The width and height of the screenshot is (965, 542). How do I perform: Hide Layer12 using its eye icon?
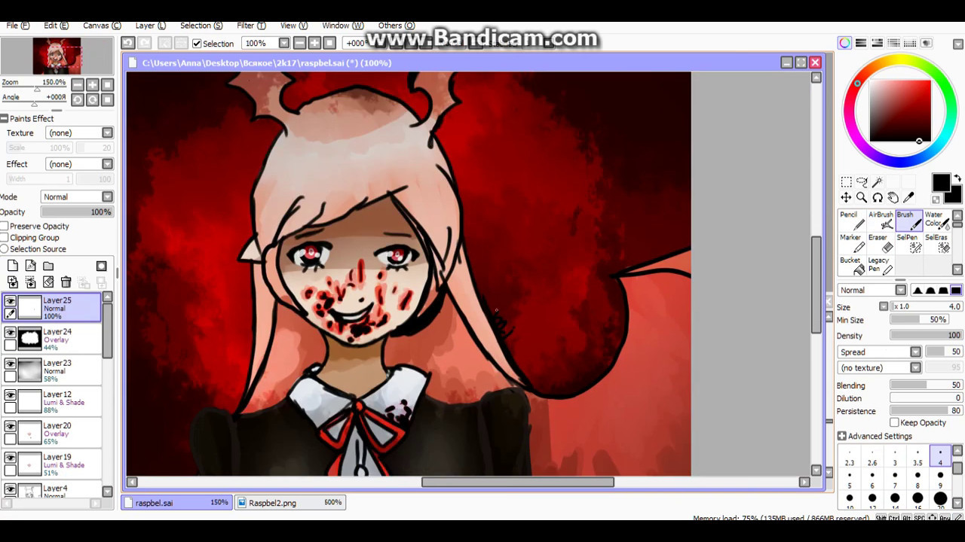11,395
